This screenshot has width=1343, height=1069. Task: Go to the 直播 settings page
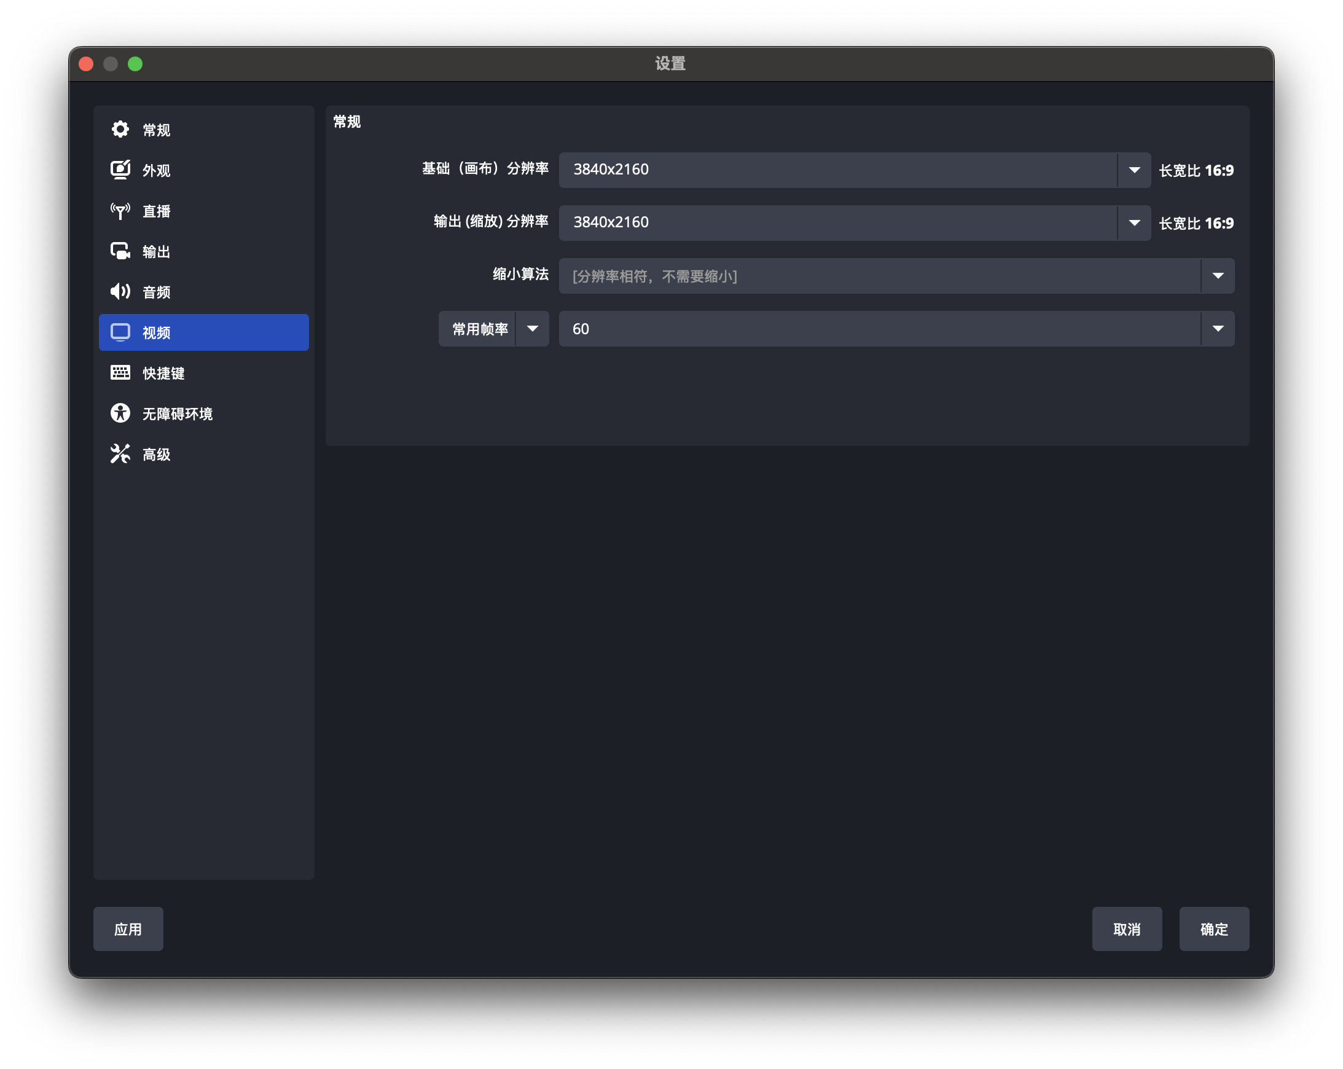[x=203, y=211]
